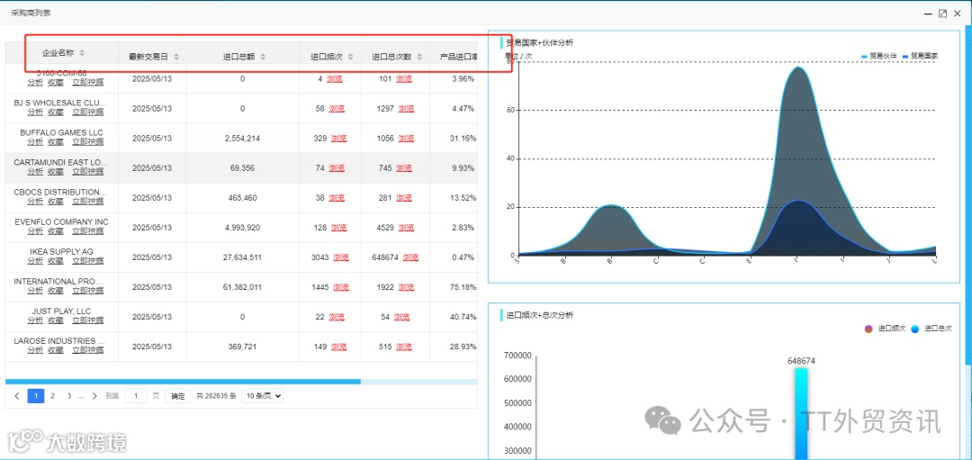
Task: Select page 2 in pagination
Action: [53, 395]
